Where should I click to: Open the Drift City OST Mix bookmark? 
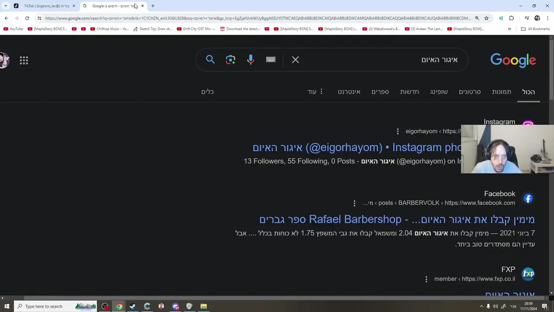coord(196,29)
